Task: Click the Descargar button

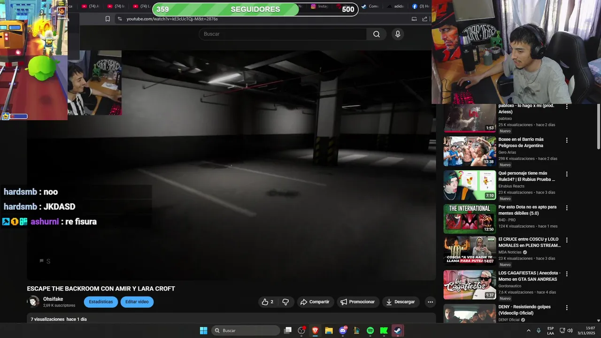Action: (401, 302)
